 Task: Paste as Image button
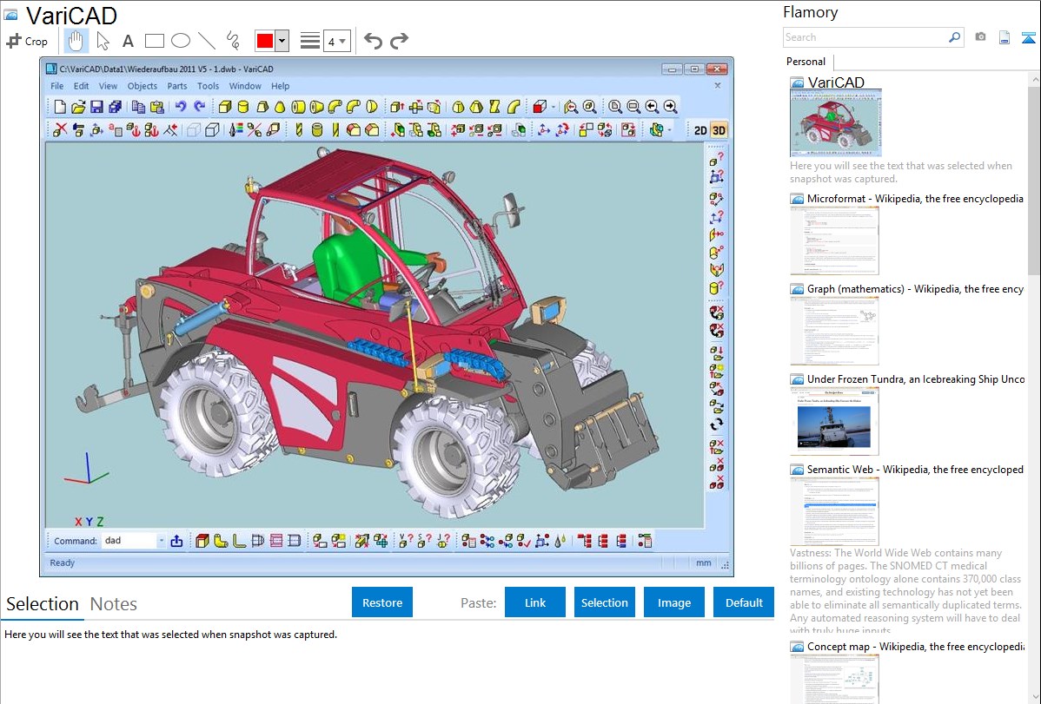pyautogui.click(x=674, y=602)
